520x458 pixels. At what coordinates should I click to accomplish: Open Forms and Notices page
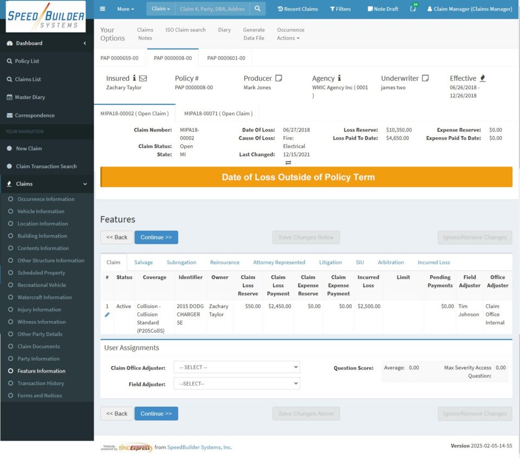pos(40,395)
